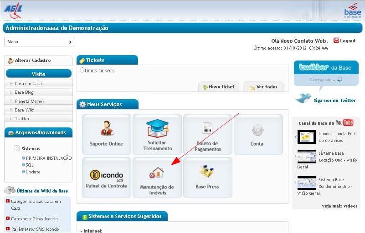Click the Meus Serviços gear icon
This screenshot has height=233, width=365.
[82, 104]
